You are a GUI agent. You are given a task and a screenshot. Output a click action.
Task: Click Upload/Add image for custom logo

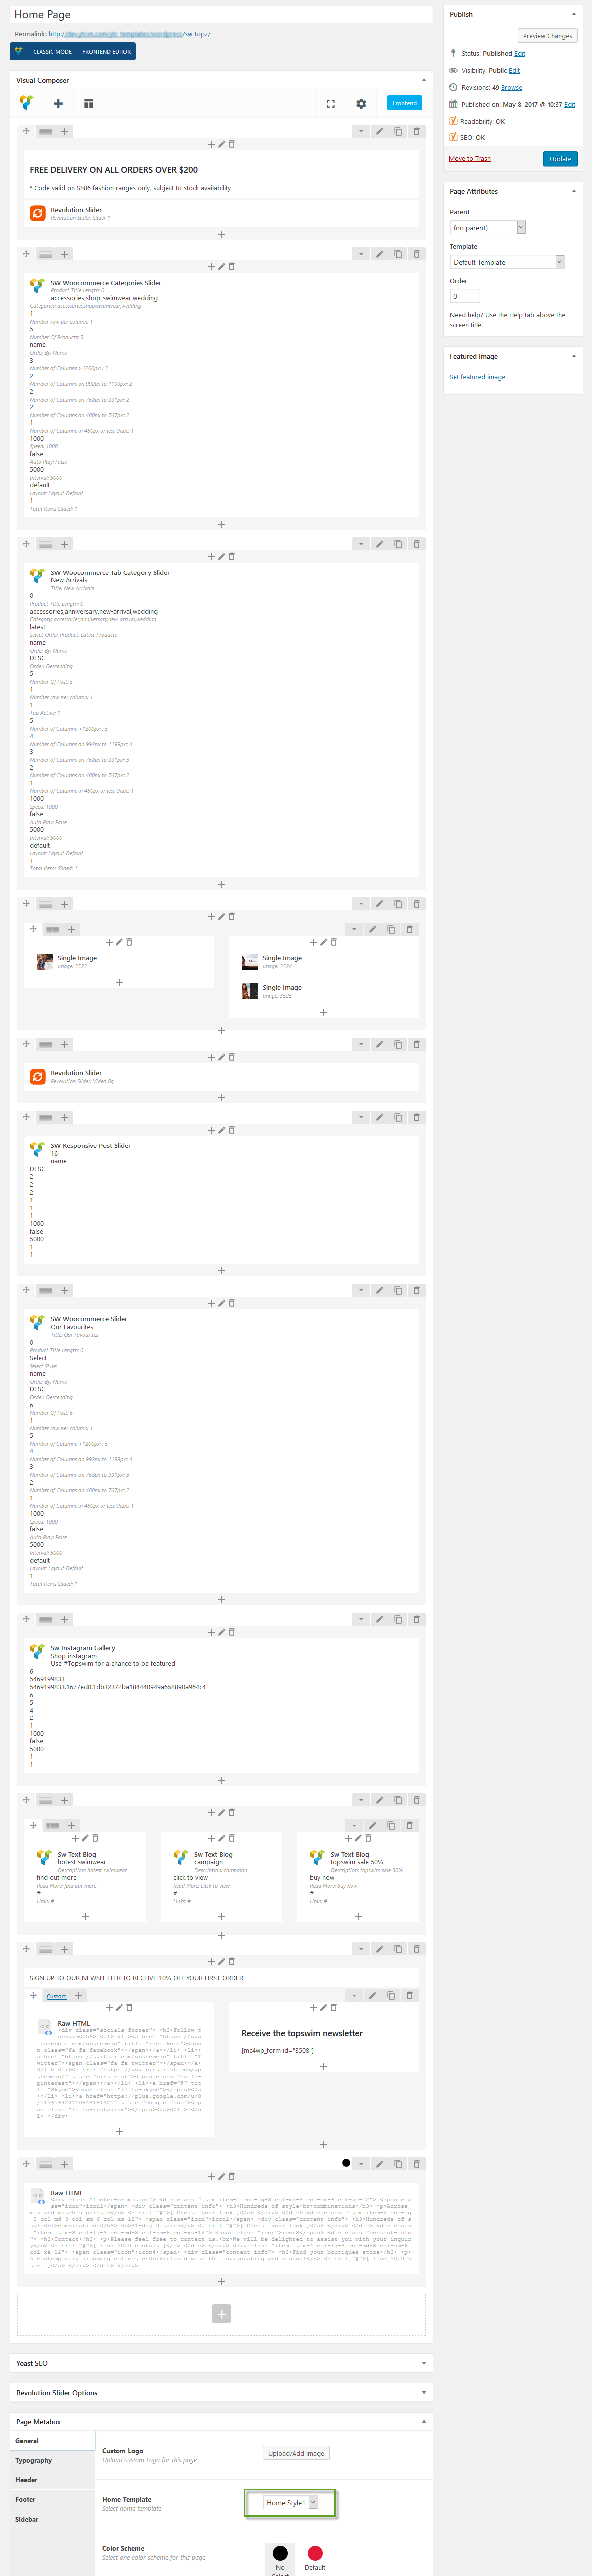(x=297, y=2453)
